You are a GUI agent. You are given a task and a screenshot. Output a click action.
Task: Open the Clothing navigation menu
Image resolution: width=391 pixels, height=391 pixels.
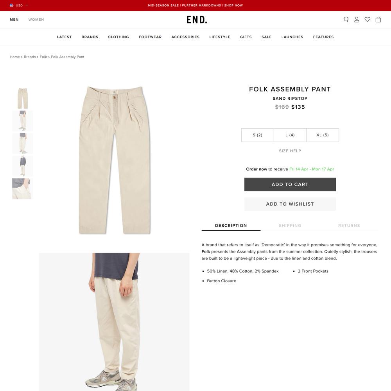(118, 37)
